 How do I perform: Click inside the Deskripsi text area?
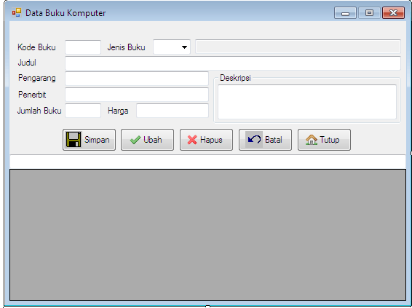pos(307,102)
